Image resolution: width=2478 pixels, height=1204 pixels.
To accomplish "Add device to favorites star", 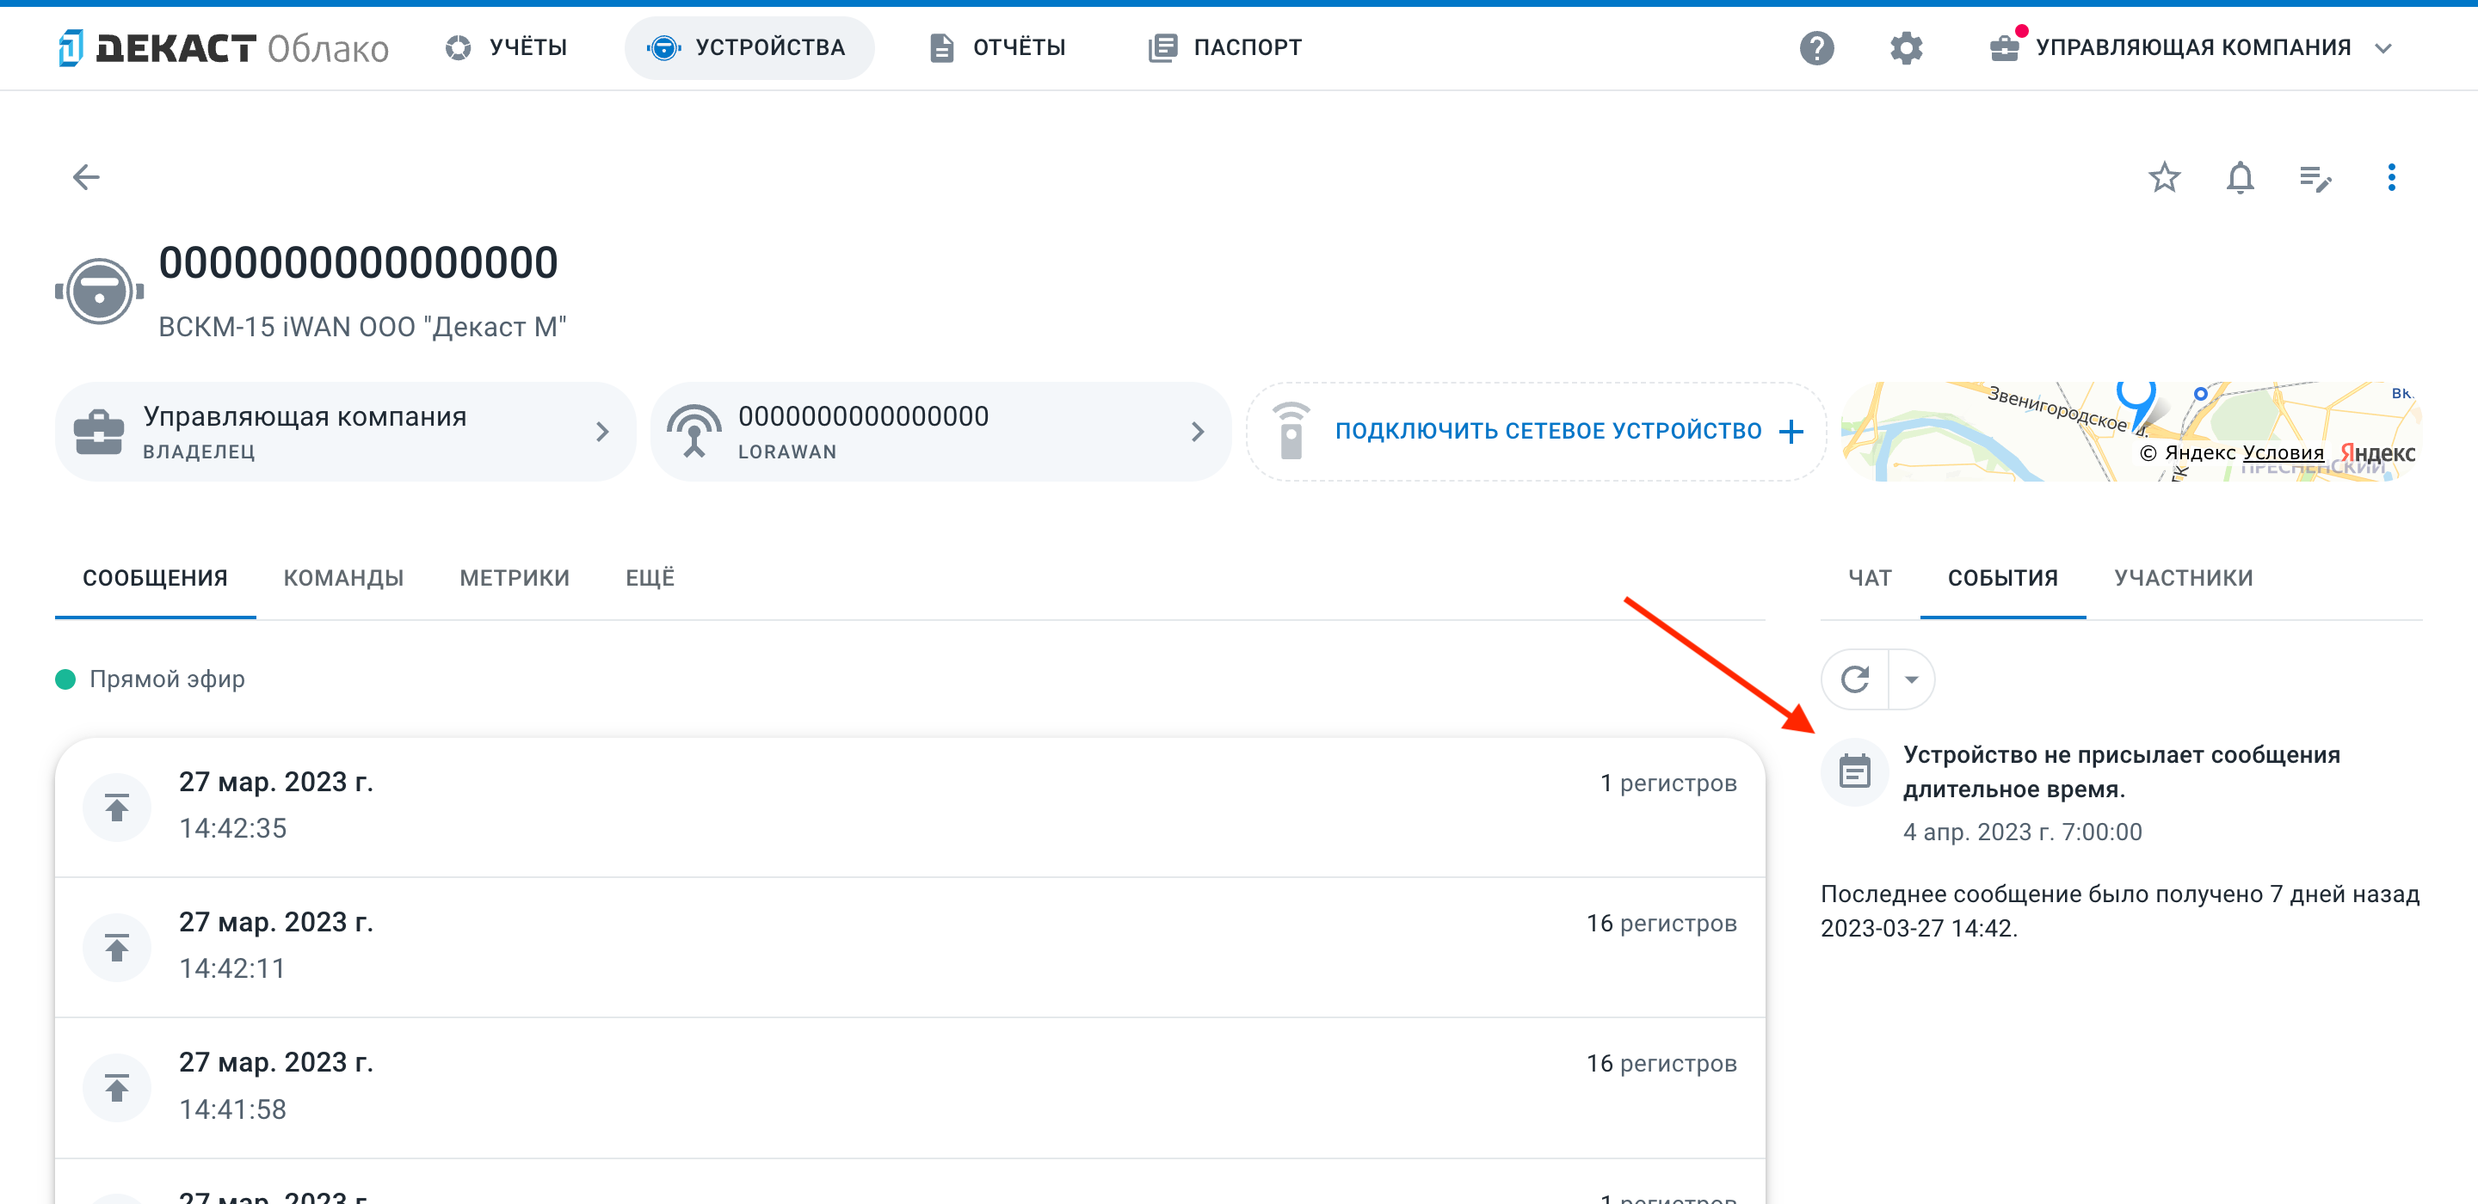I will (x=2165, y=177).
